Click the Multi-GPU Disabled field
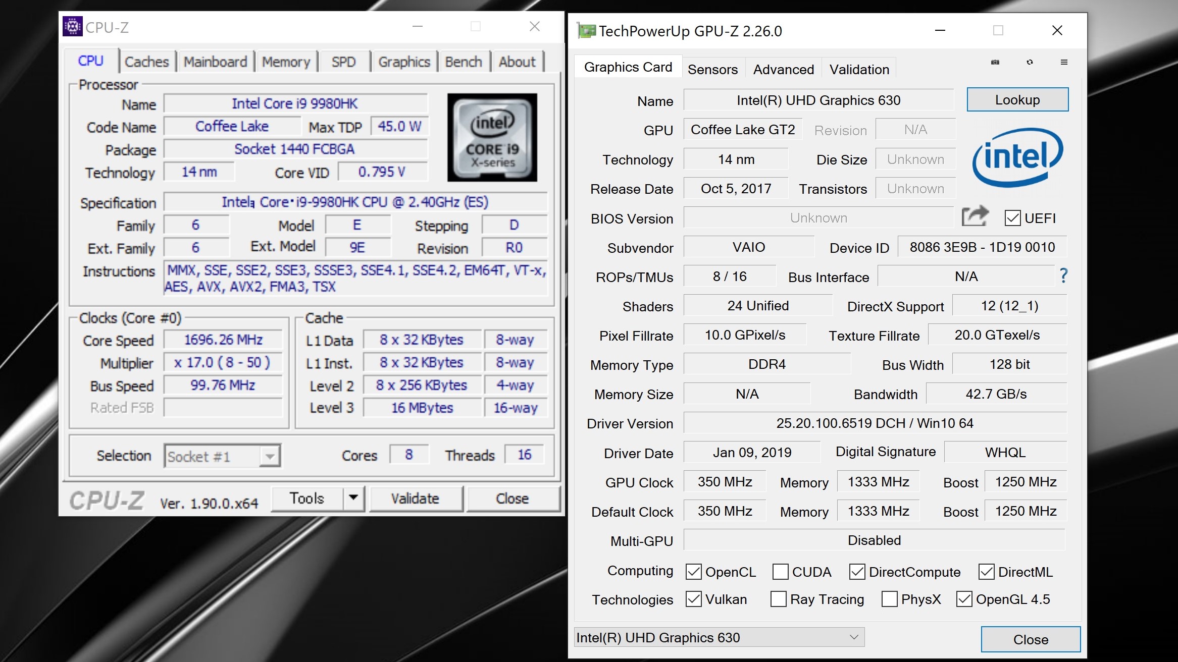The image size is (1178, 662). pyautogui.click(x=875, y=540)
